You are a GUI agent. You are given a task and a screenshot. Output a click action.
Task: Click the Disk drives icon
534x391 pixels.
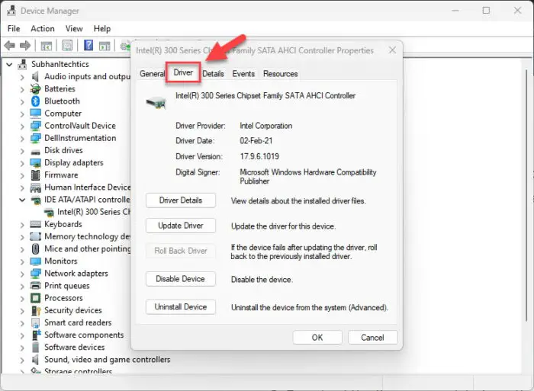click(35, 151)
